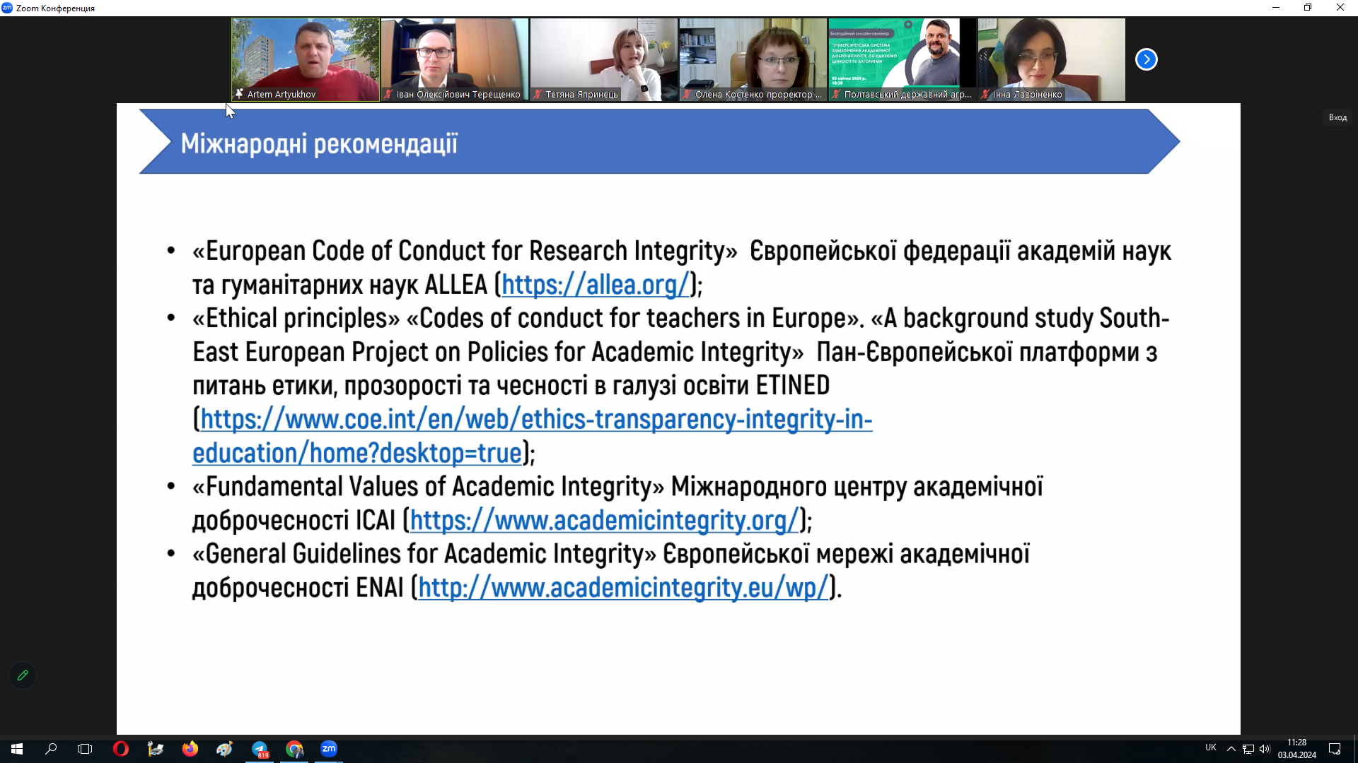Click the Windows Start button
The width and height of the screenshot is (1358, 763).
pyautogui.click(x=16, y=749)
